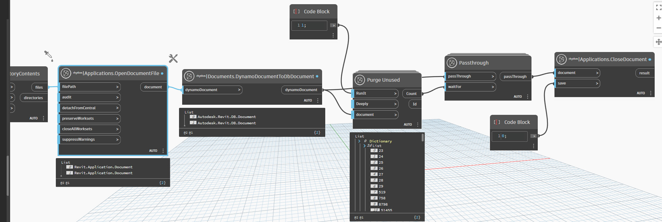Click the blue status dot on OpenDocumentFile title
662x222 pixels.
(162, 74)
